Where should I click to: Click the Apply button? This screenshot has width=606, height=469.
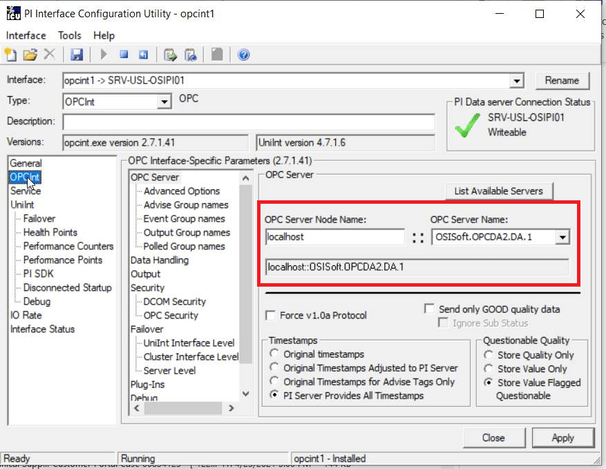click(x=562, y=438)
